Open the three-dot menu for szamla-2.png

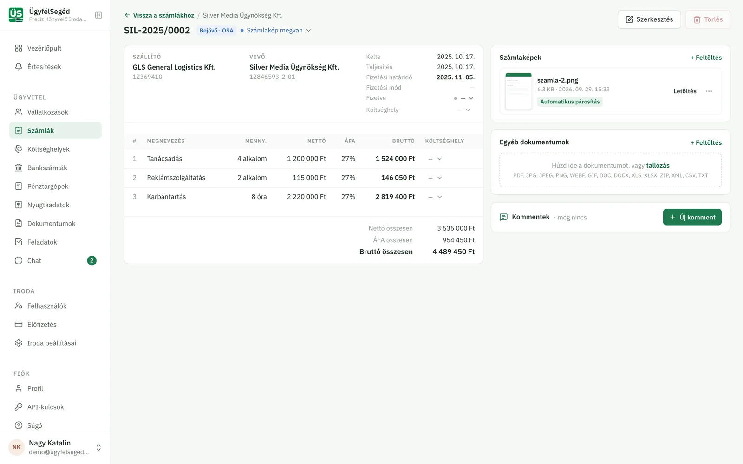(709, 91)
